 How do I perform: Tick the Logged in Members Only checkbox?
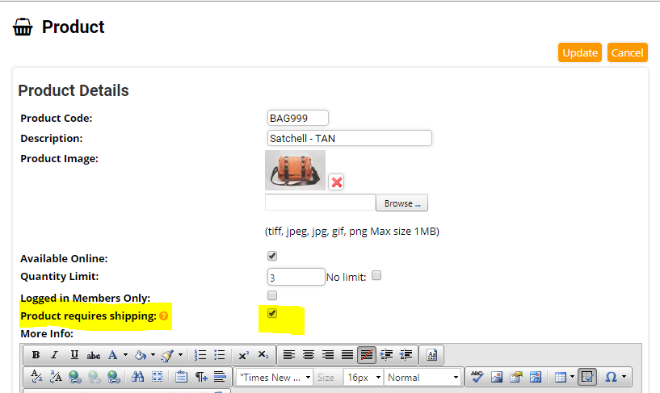pos(272,295)
